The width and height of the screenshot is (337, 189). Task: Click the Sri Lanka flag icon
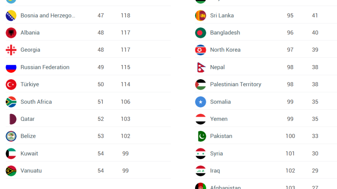click(201, 16)
